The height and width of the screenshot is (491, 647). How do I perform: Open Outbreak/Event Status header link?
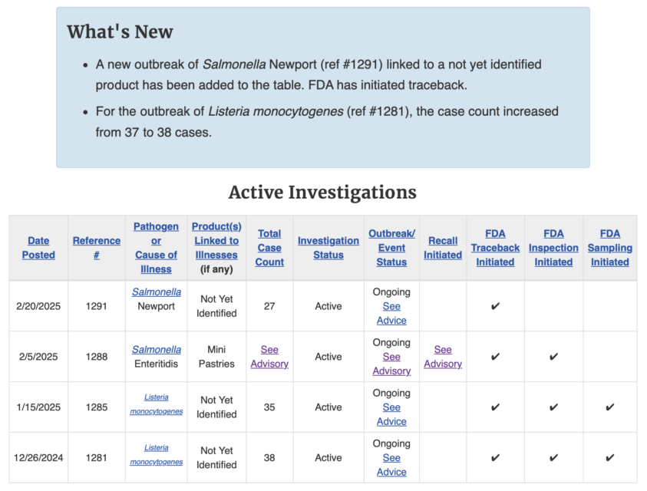click(x=391, y=248)
